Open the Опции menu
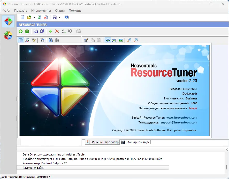This screenshot has width=229, height=179. tap(60, 11)
